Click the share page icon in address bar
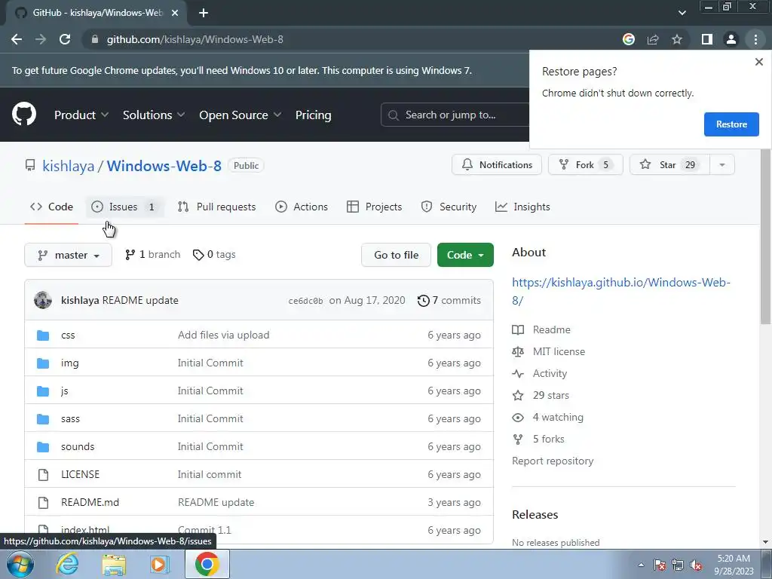This screenshot has height=579, width=772. point(653,39)
